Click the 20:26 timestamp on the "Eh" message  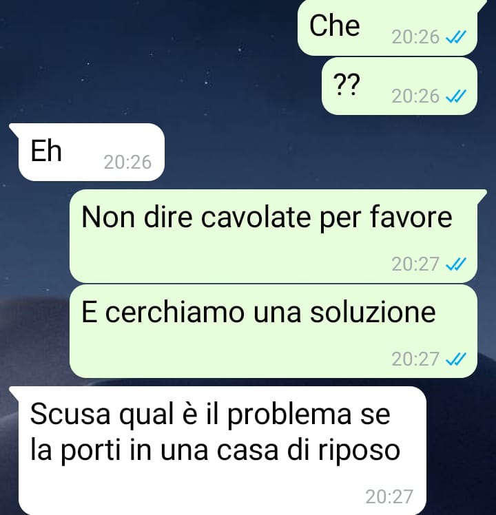coord(127,162)
